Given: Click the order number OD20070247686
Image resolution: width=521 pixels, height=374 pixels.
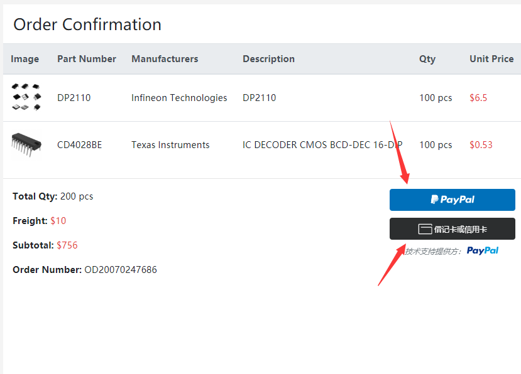Looking at the screenshot, I should tap(121, 270).
